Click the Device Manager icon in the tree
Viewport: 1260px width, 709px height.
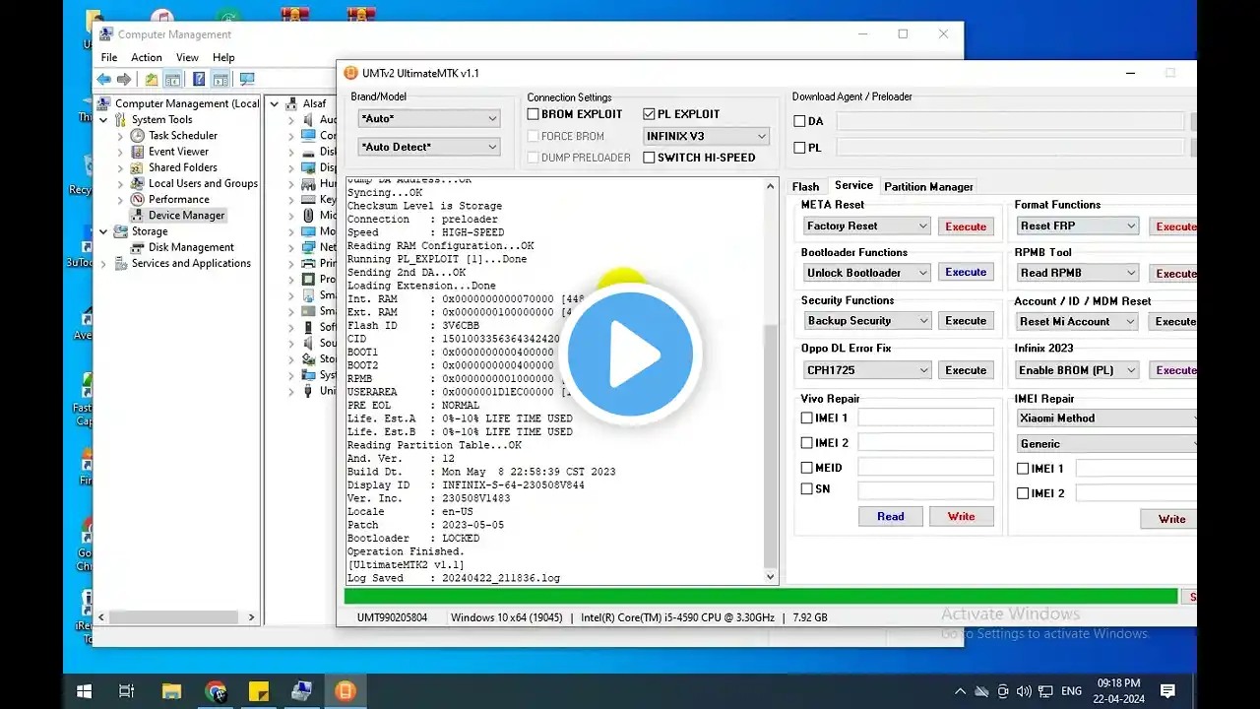point(138,215)
